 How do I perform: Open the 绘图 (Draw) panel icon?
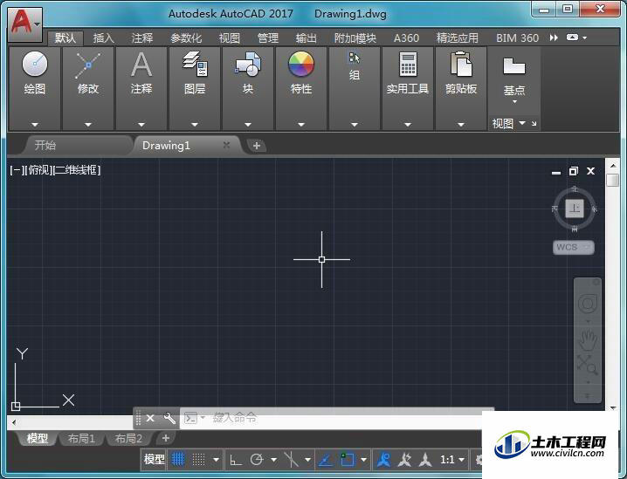pos(35,64)
